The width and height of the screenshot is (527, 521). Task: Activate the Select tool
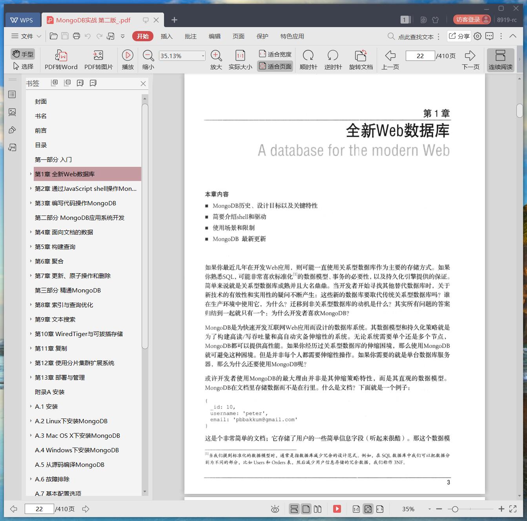pyautogui.click(x=23, y=66)
